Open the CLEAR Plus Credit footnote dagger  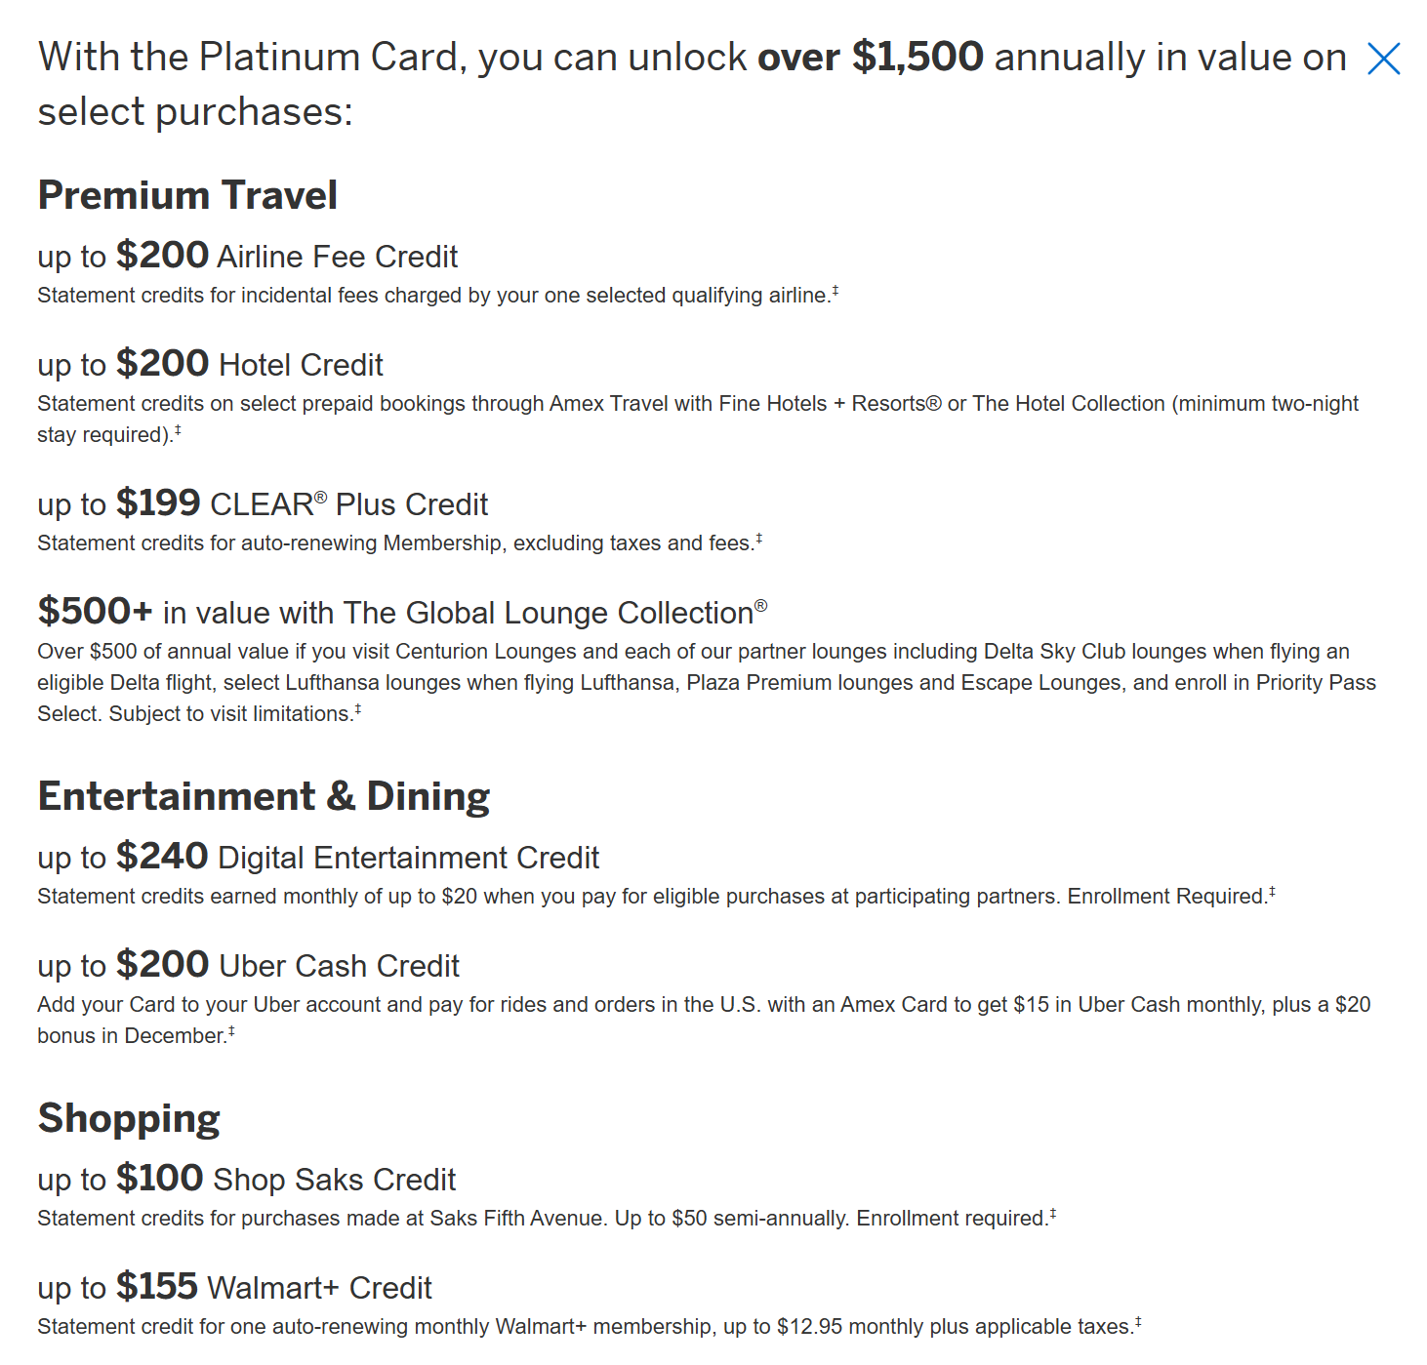[758, 539]
